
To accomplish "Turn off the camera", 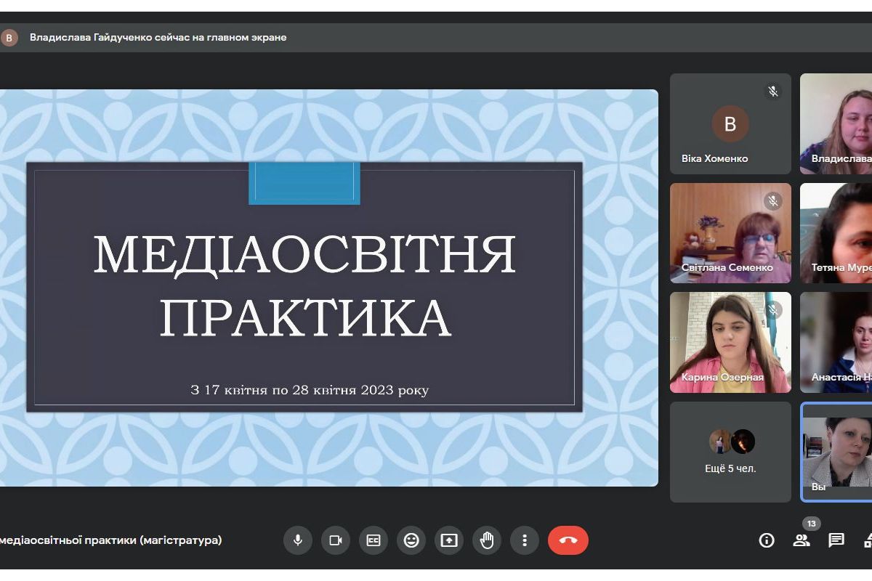I will point(336,540).
